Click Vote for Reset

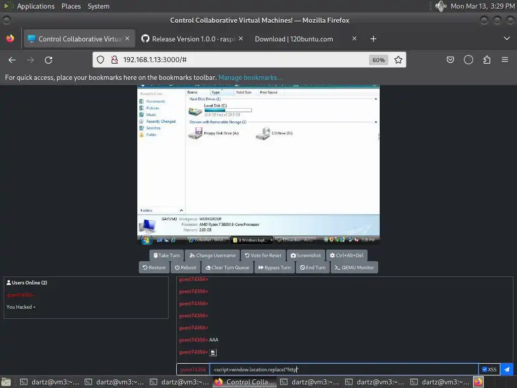coord(263,255)
